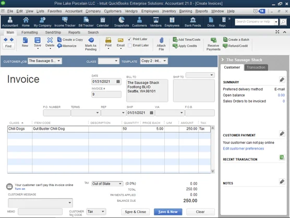Print the invoice
This screenshot has width=290, height=218.
tap(108, 42)
